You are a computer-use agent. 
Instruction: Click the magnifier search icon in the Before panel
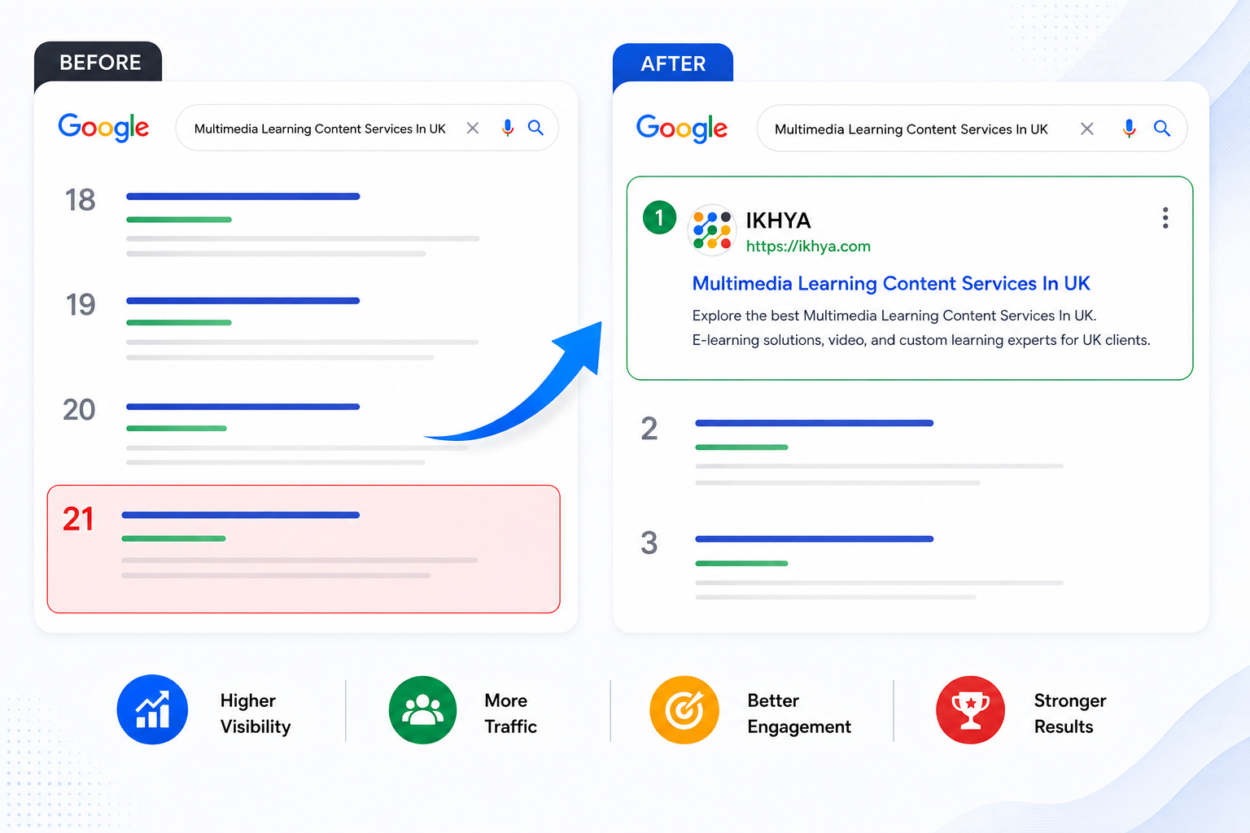coord(535,128)
